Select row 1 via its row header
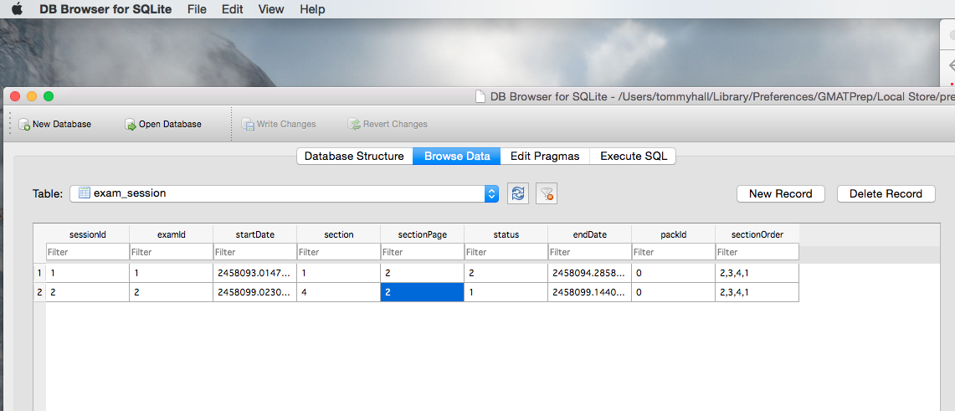Image resolution: width=955 pixels, height=411 pixels. [39, 273]
